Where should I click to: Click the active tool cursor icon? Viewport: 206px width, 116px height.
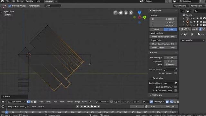point(4,6)
